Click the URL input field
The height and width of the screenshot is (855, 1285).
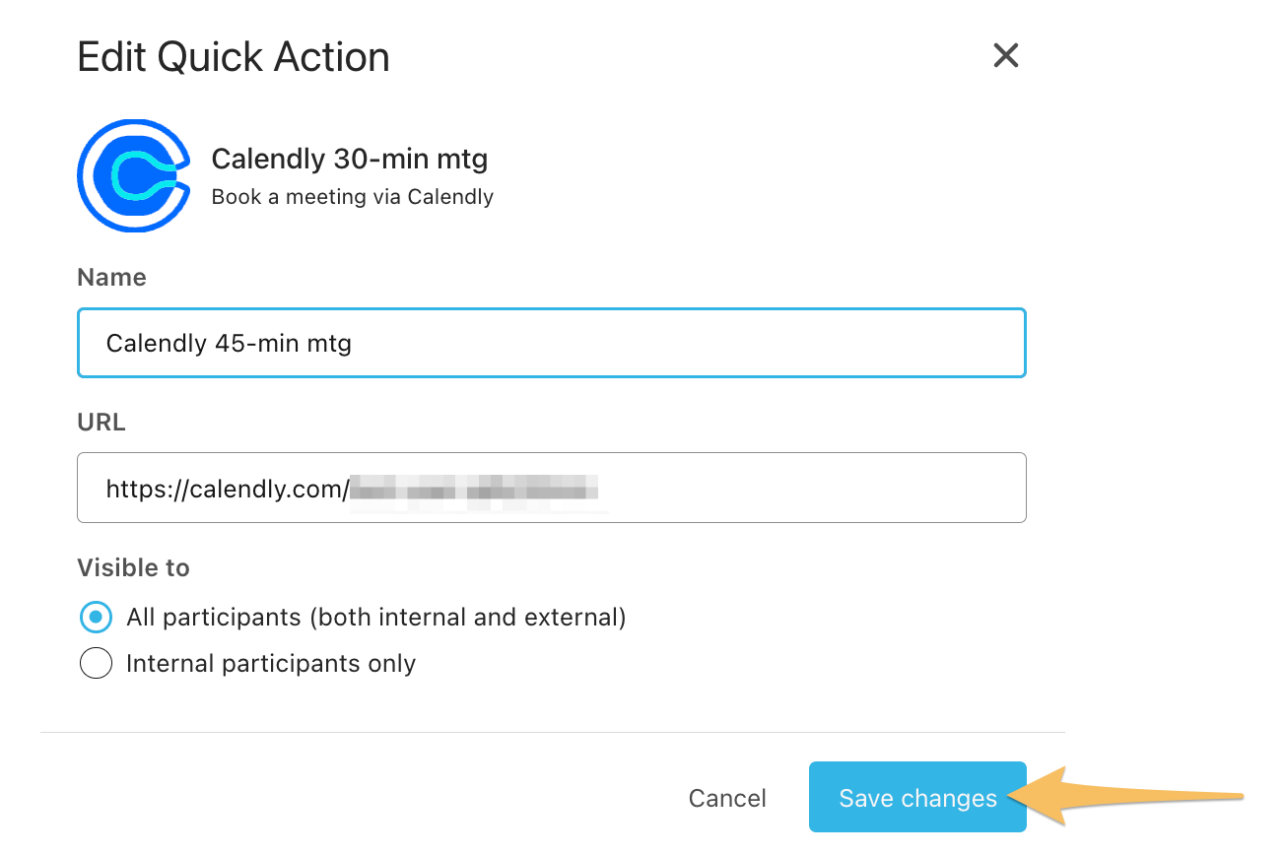552,488
